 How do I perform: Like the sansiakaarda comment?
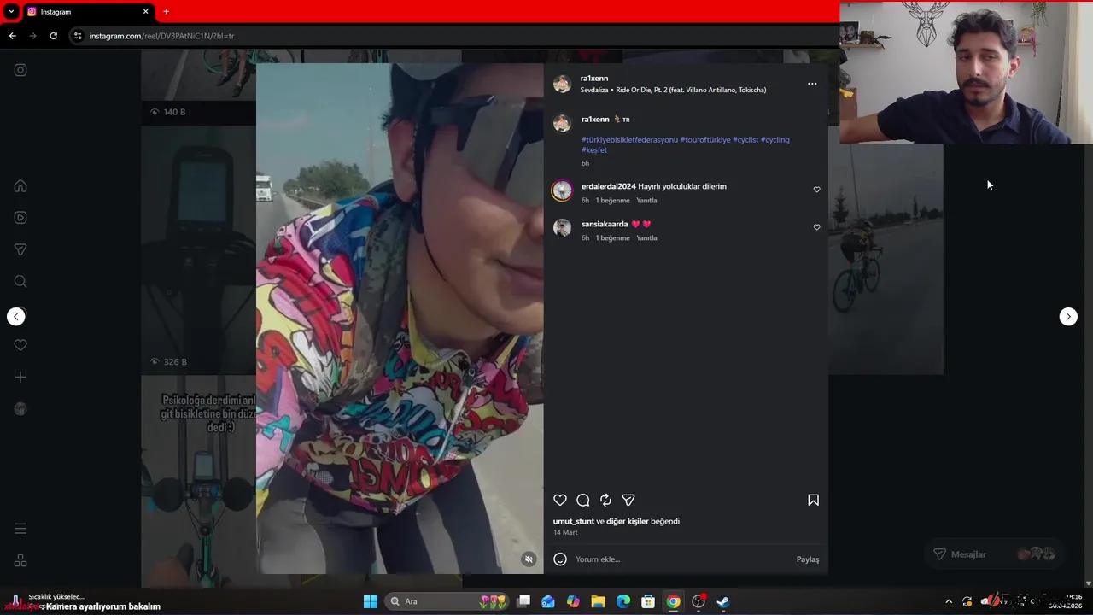[x=816, y=227]
